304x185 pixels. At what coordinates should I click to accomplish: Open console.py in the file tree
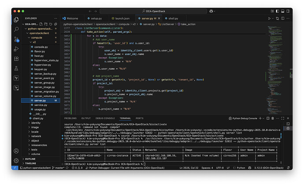tap(41, 47)
